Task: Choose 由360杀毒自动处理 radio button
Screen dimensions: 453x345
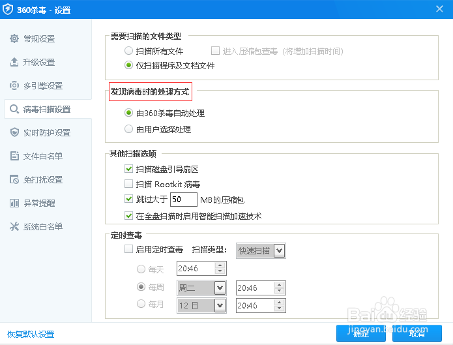Action: coord(128,112)
